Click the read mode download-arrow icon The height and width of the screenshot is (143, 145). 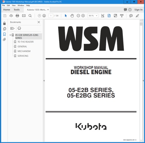122,16
